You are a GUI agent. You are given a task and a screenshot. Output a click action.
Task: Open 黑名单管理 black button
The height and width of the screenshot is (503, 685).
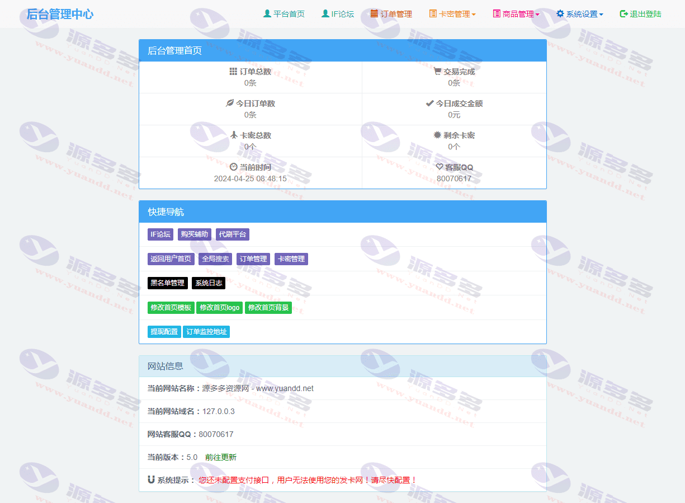click(168, 283)
